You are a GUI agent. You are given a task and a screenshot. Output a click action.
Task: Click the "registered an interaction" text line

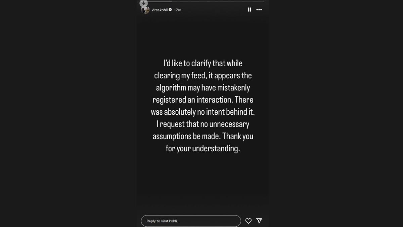[203, 100]
